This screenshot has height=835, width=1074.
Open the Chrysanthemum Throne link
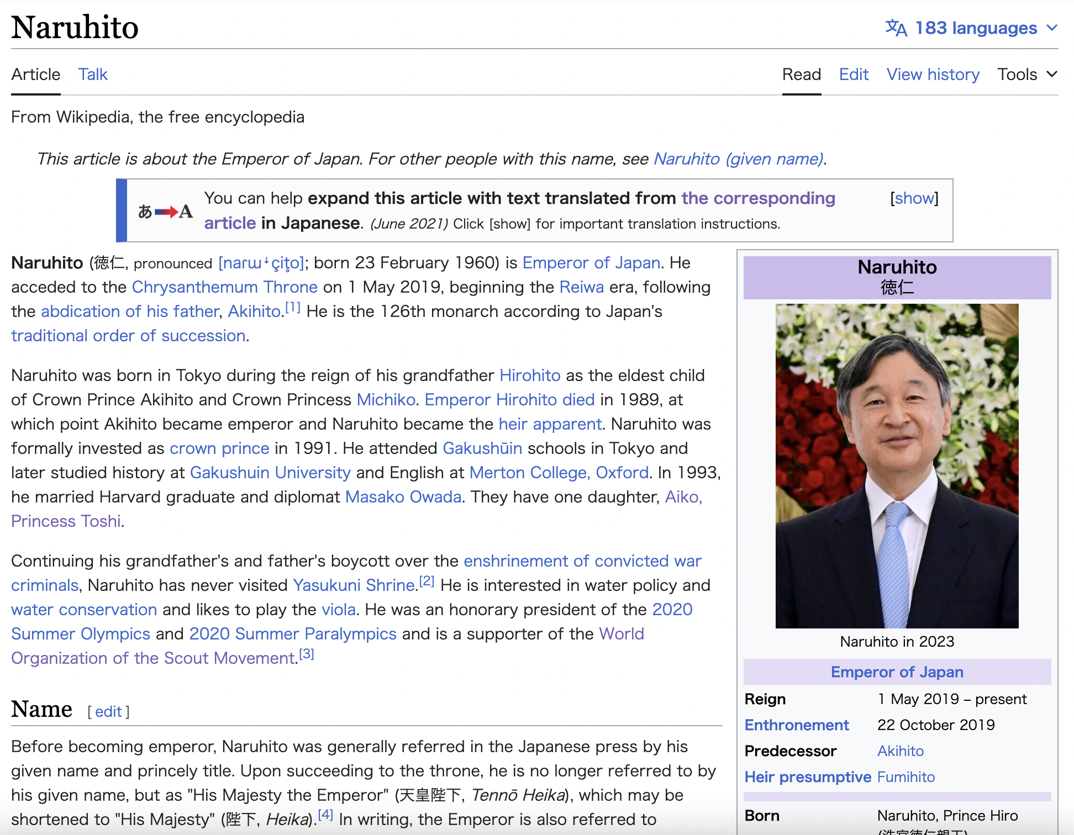tap(224, 287)
